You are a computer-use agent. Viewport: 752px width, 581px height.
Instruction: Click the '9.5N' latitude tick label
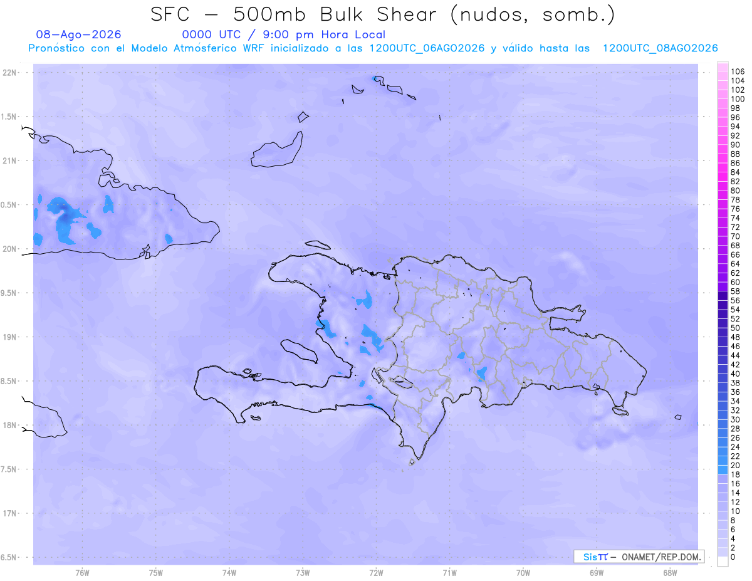pos(9,293)
